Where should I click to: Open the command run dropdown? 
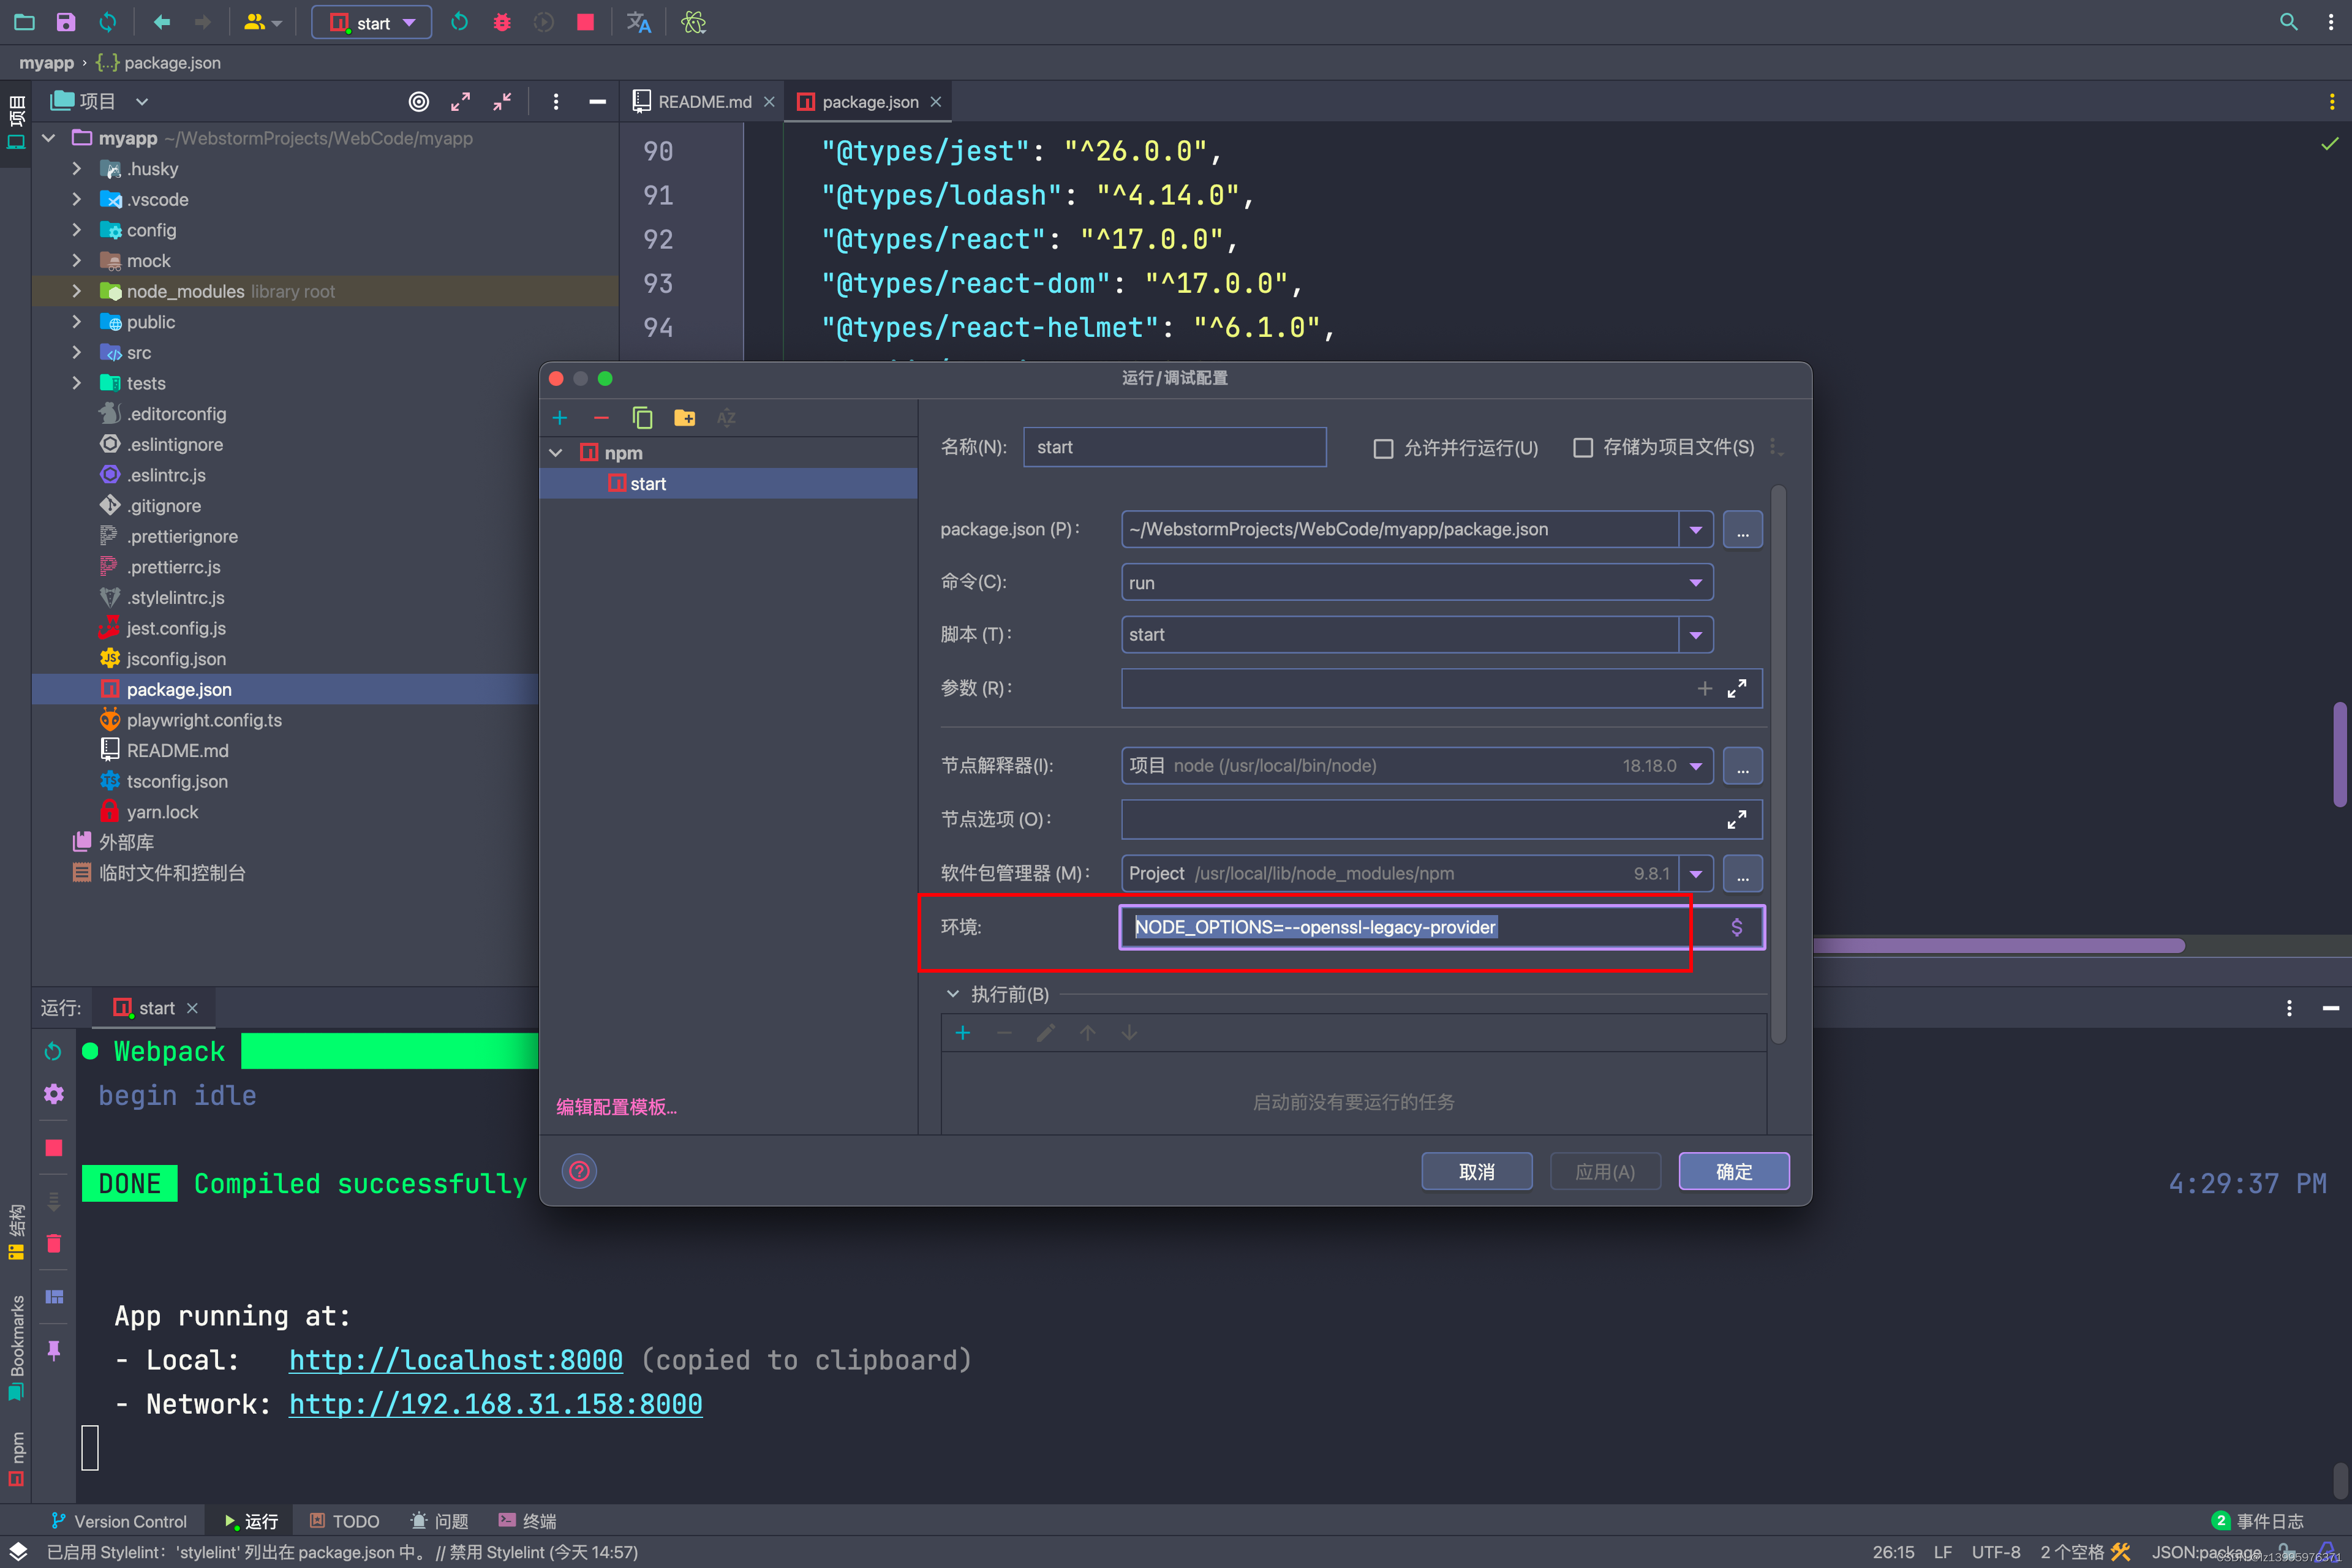pos(1695,582)
